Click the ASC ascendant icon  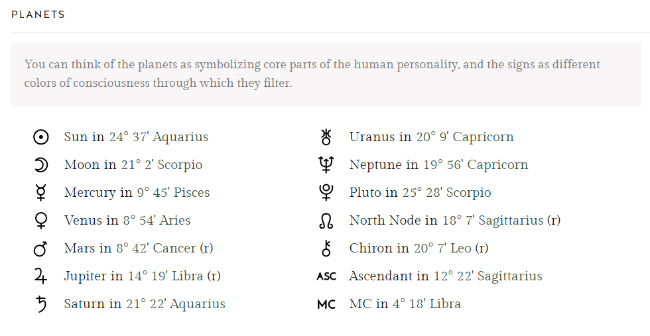coord(326,276)
